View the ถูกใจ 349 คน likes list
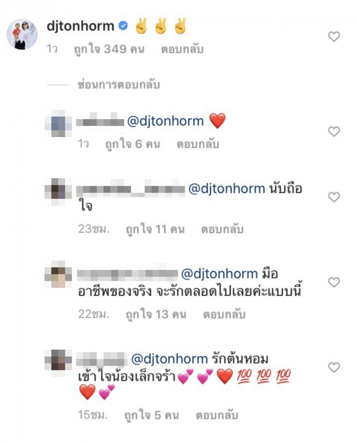Image resolution: width=357 pixels, height=443 pixels. pyautogui.click(x=109, y=50)
